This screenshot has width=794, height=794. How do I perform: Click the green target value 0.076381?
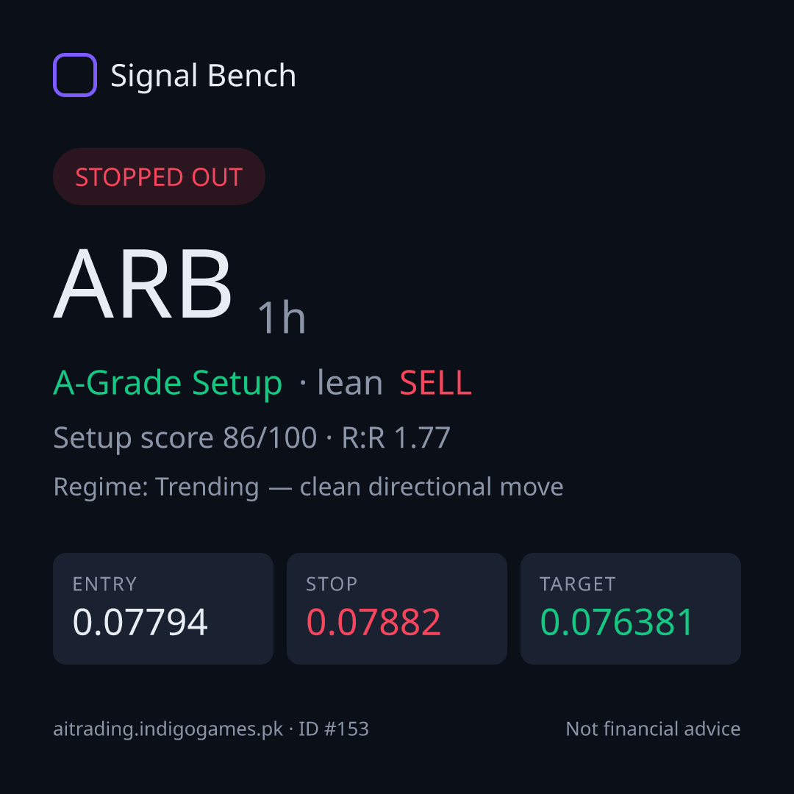[616, 623]
